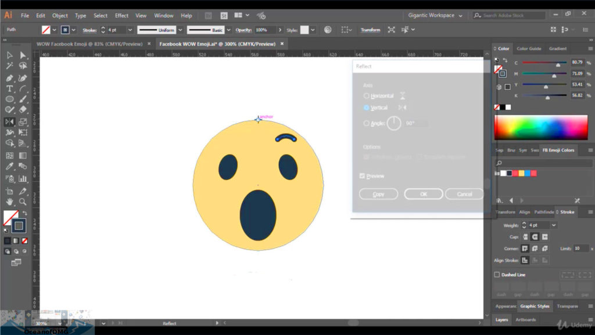Enable Dashed Line checkbox
595x335 pixels.
click(497, 275)
